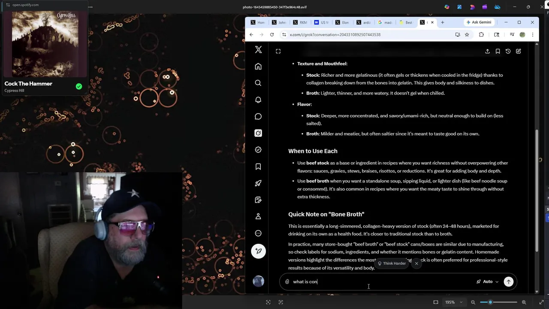The image size is (549, 309).
Task: Open Chrome Extensions puzzle icon
Action: [x=481, y=35]
